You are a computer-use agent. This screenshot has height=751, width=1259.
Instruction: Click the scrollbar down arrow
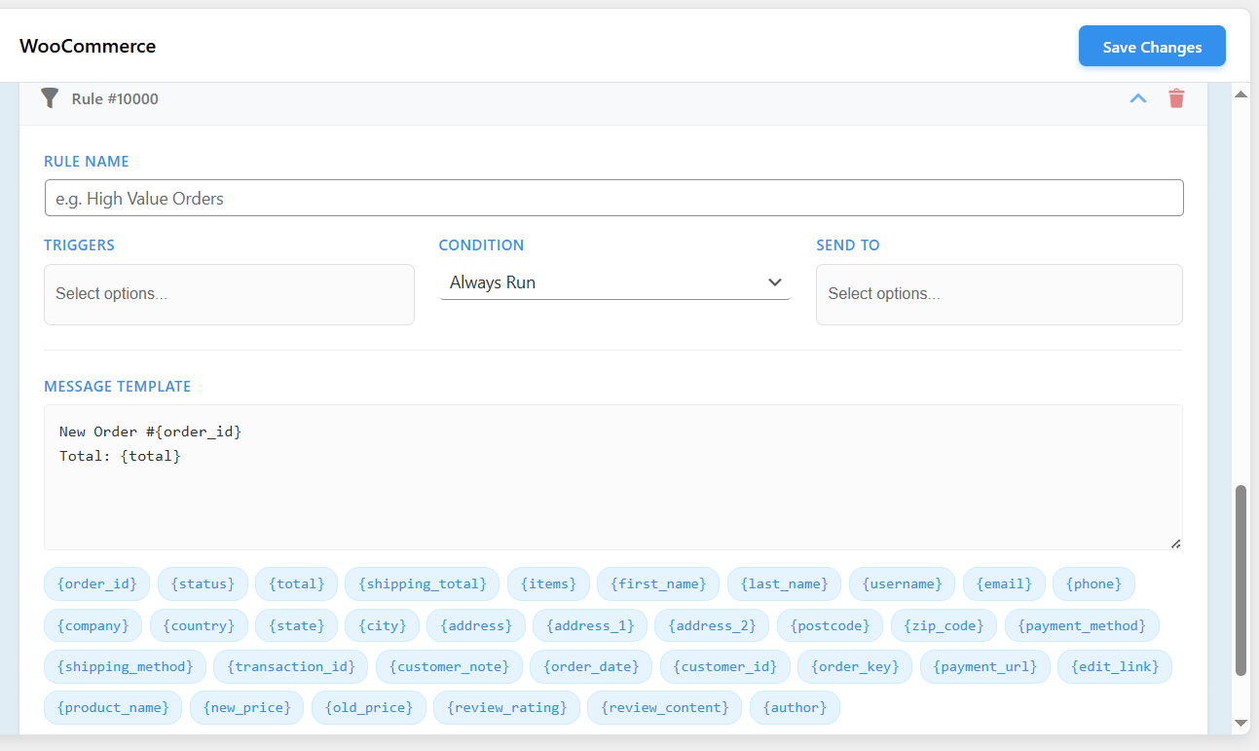click(1240, 723)
